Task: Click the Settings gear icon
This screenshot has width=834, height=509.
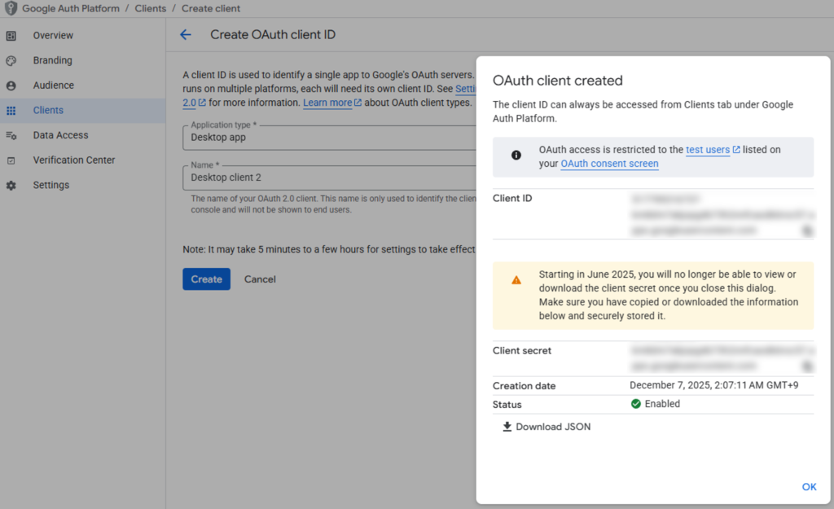Action: pos(11,186)
